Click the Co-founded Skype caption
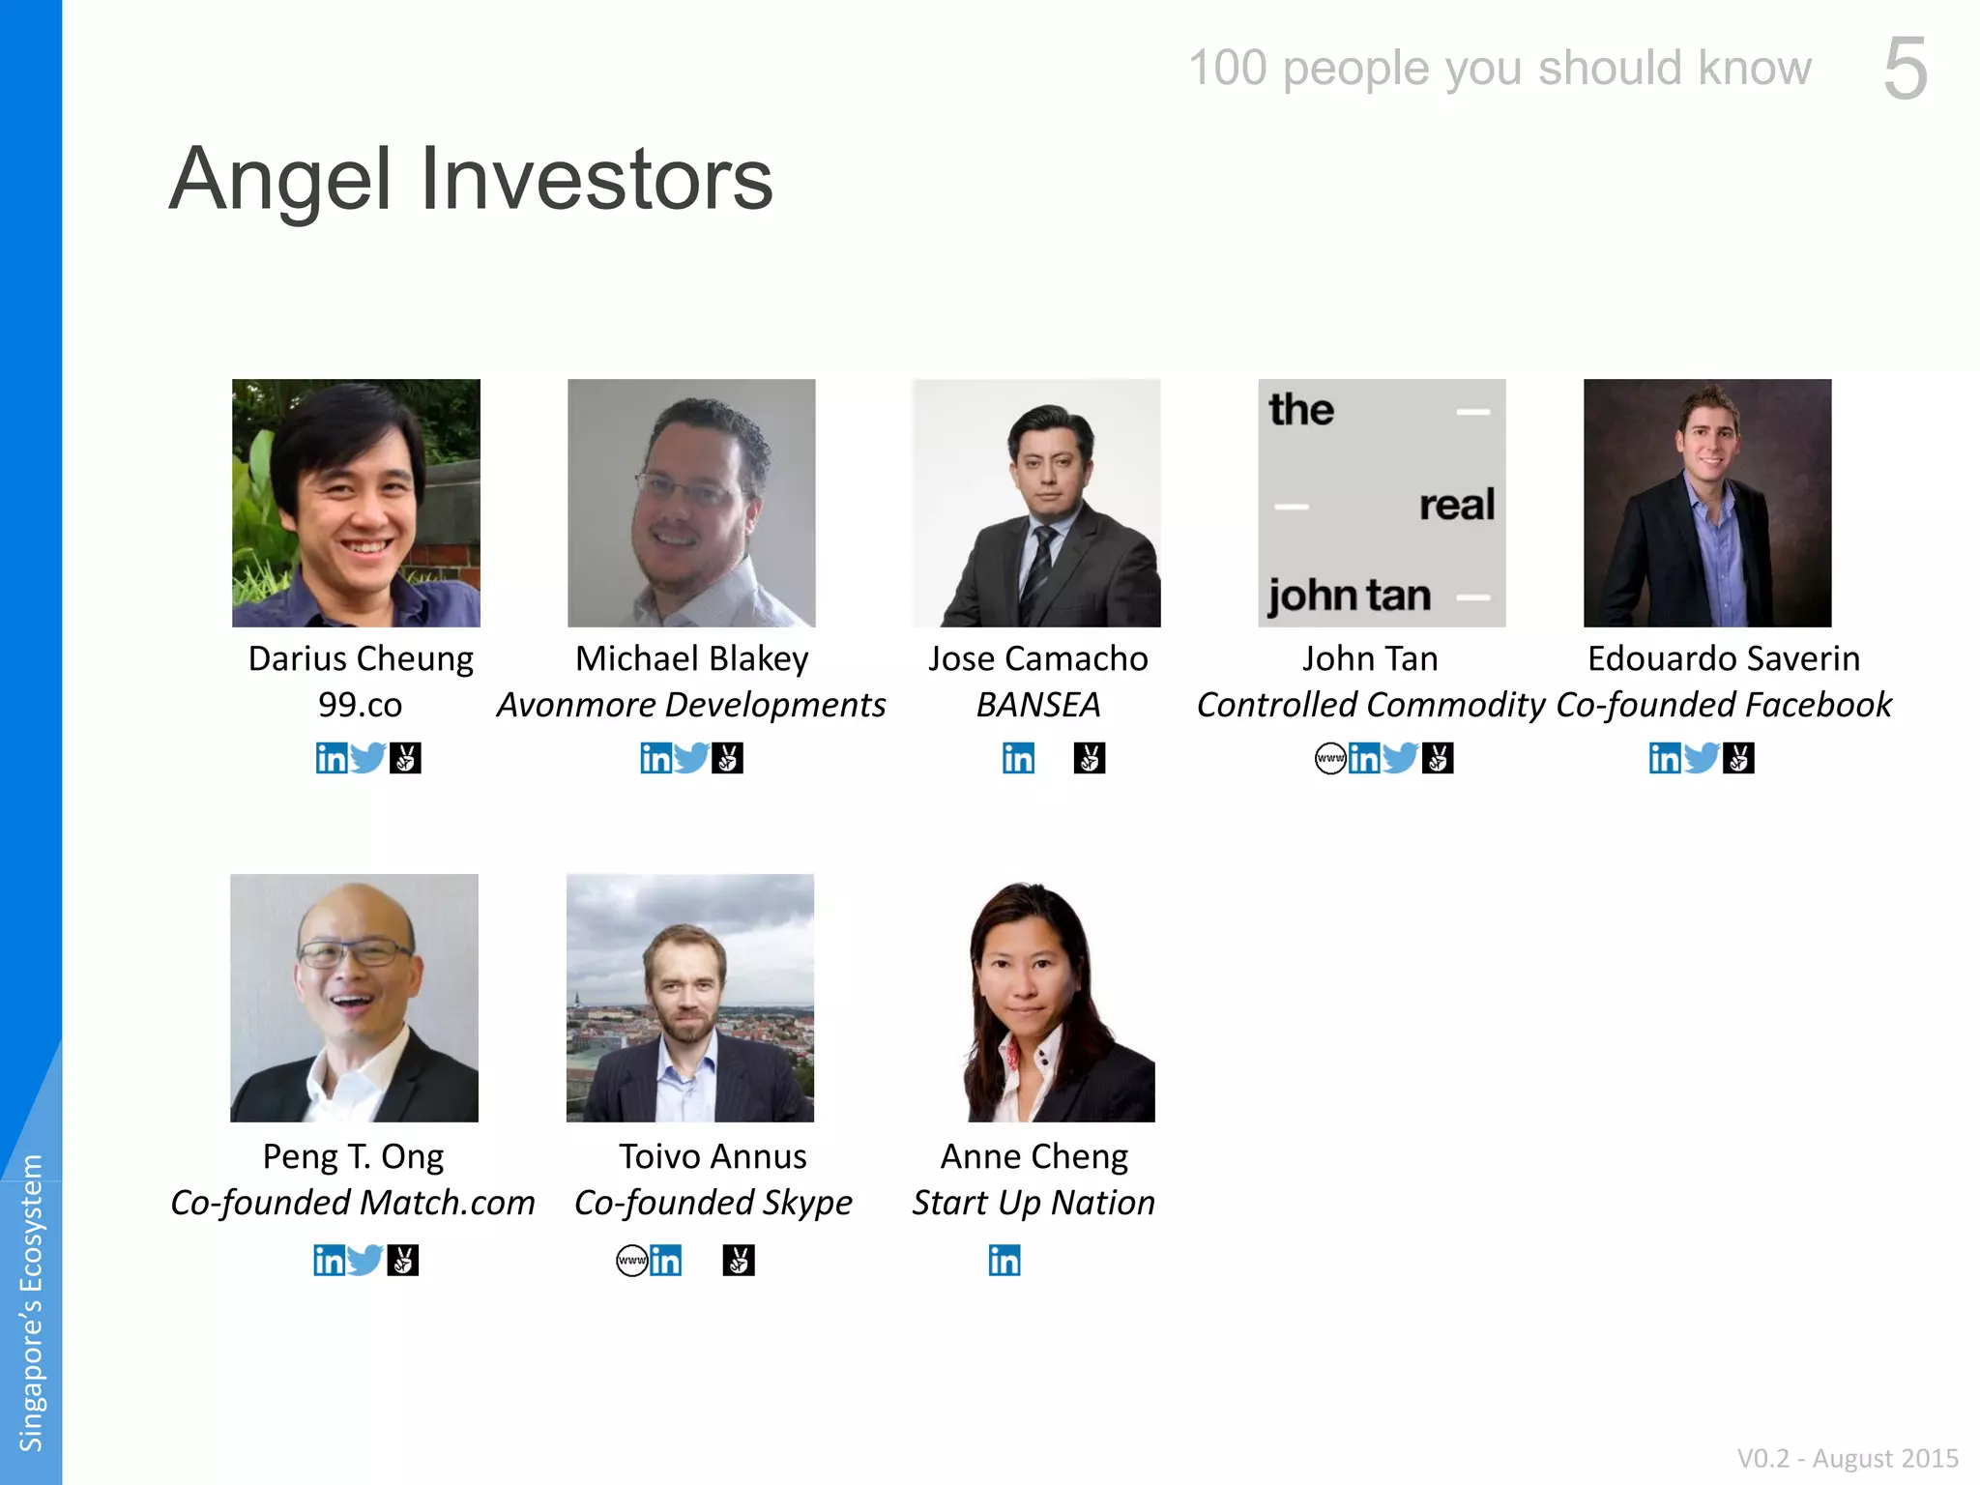 [x=713, y=1204]
